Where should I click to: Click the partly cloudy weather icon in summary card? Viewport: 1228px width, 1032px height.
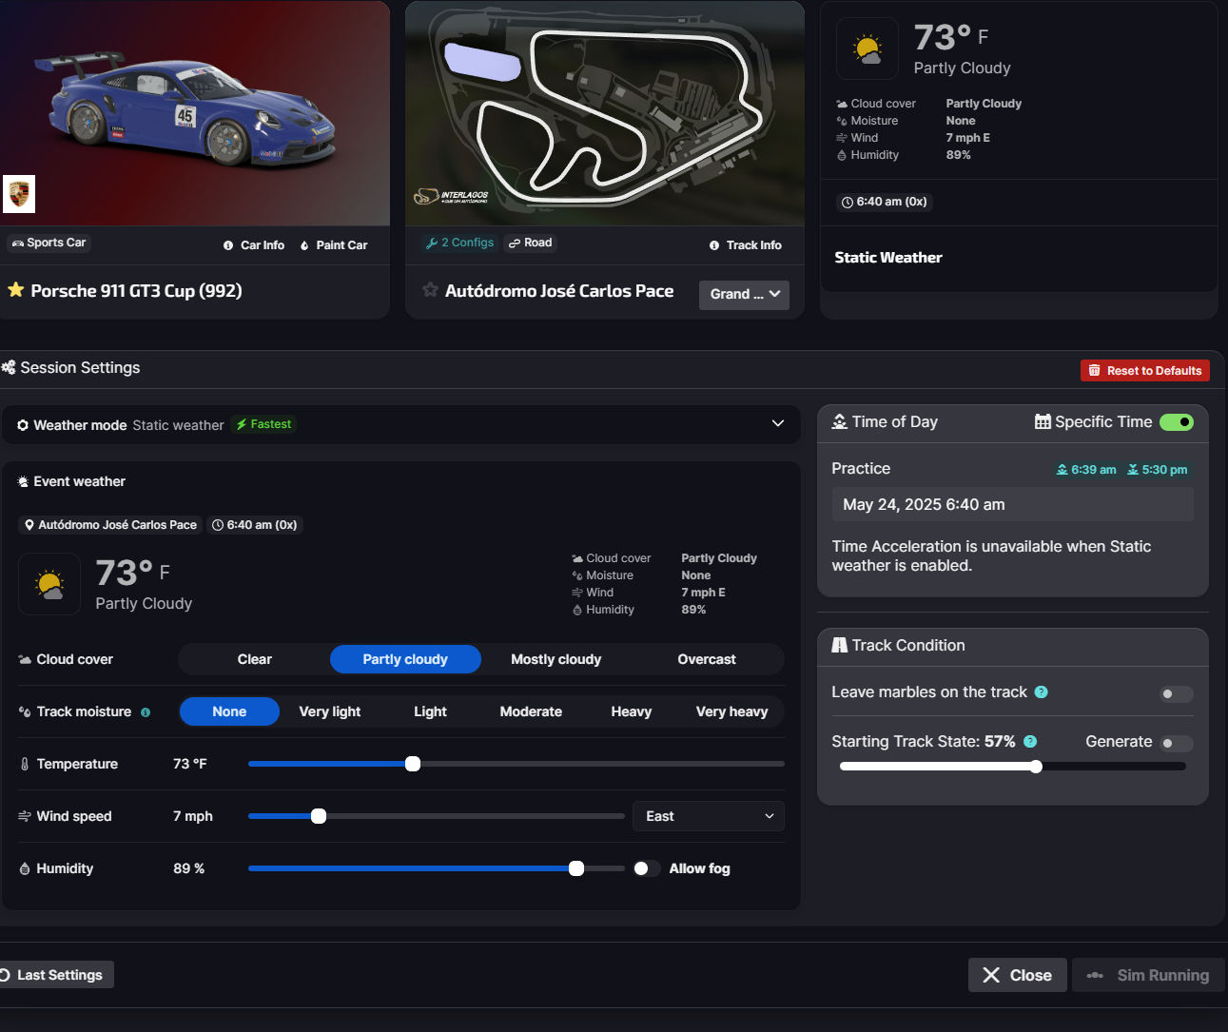867,49
